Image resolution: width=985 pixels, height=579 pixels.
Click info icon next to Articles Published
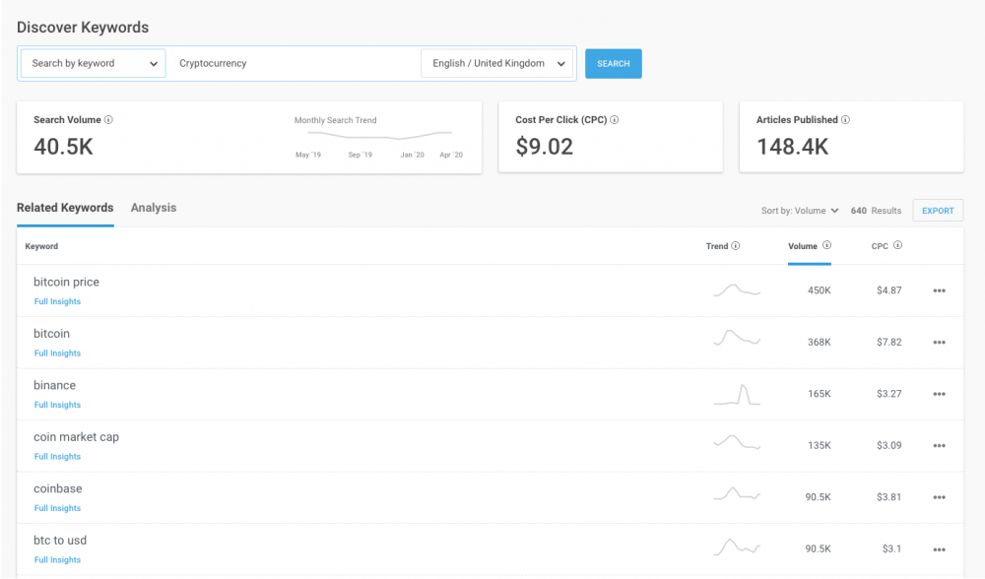846,120
